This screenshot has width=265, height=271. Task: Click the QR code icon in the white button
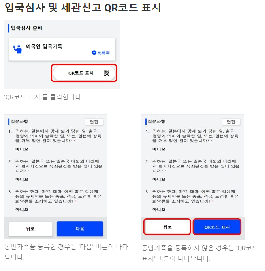[107, 73]
